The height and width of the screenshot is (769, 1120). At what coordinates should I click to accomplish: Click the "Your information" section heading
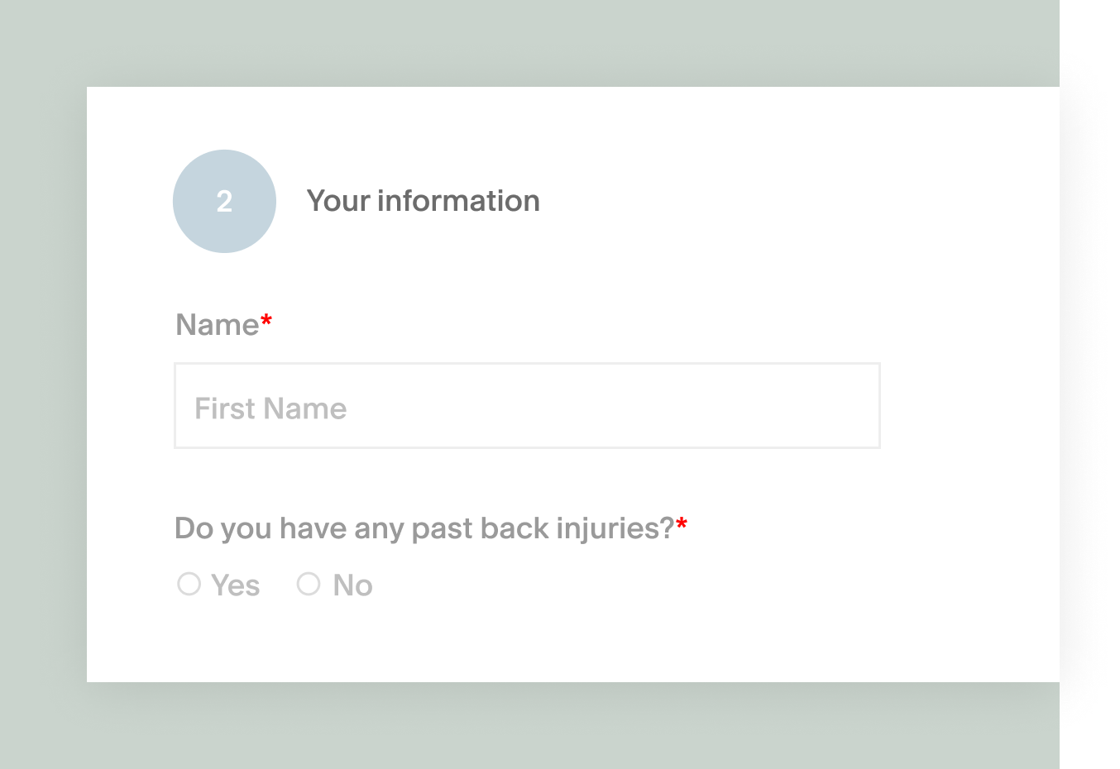pos(424,201)
